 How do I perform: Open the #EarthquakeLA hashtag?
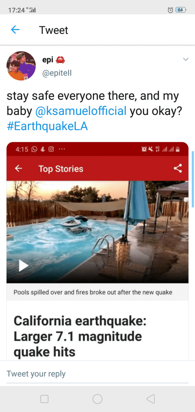coord(47,126)
